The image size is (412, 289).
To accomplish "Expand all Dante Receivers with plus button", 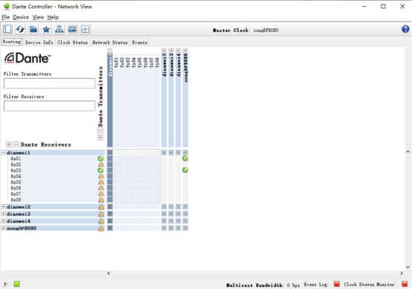I will coord(9,144).
